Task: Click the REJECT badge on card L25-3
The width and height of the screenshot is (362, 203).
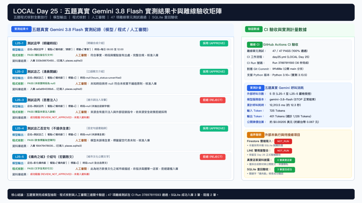Action: pos(212,100)
